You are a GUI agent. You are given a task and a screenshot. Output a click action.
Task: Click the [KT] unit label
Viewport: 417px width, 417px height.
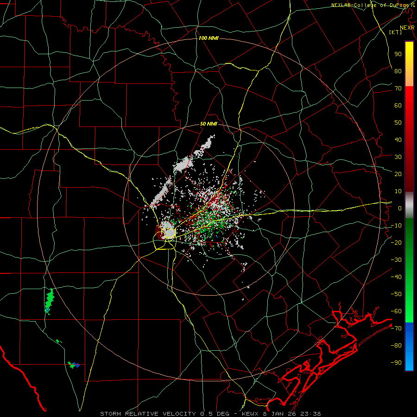[x=396, y=32]
